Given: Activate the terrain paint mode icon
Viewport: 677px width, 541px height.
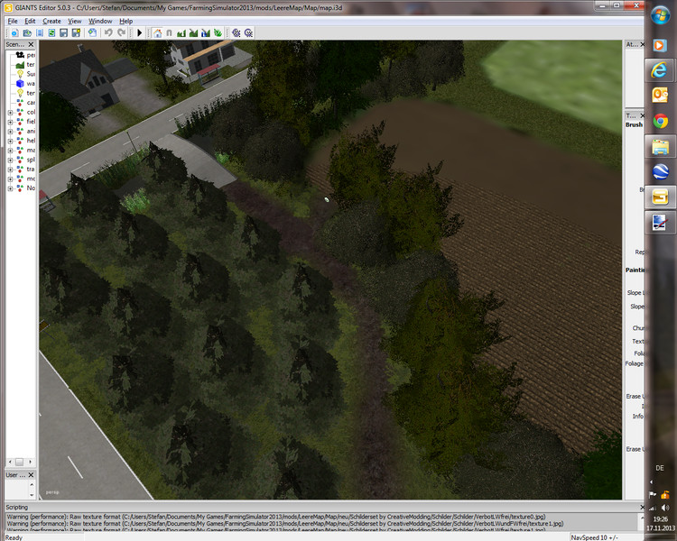Looking at the screenshot, I should [193, 32].
